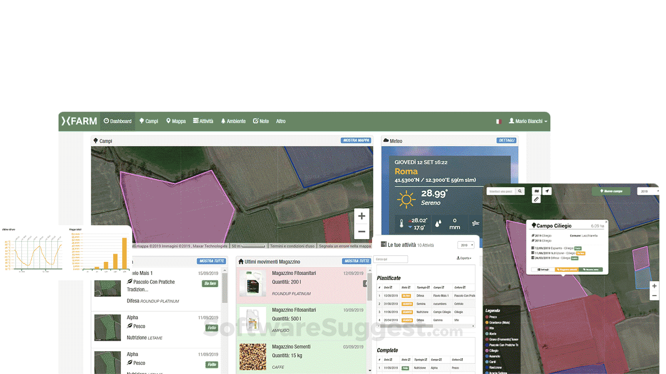The image size is (666, 374).
Task: Click the Dettagli button in Meteo panel
Action: (x=506, y=141)
